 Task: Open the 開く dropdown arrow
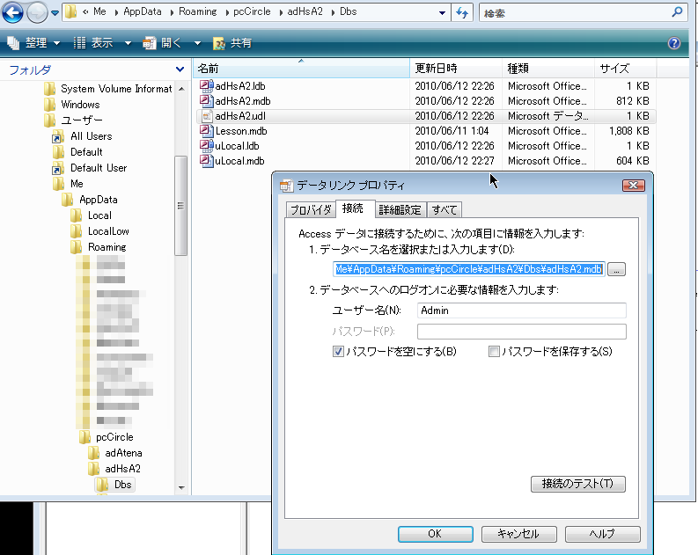[x=197, y=43]
